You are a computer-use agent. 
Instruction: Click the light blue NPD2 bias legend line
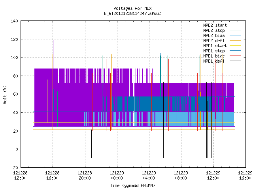click(x=235, y=35)
